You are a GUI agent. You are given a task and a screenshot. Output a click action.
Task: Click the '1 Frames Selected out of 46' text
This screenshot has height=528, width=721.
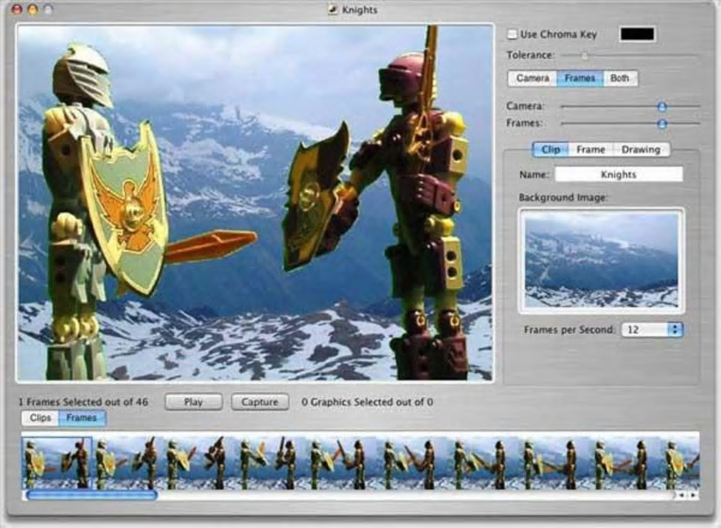[x=83, y=402]
